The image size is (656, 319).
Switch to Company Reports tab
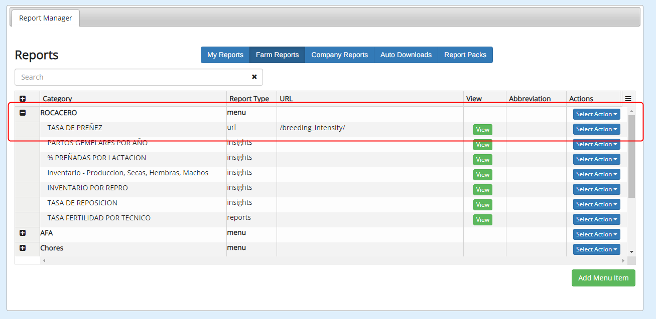(x=339, y=55)
